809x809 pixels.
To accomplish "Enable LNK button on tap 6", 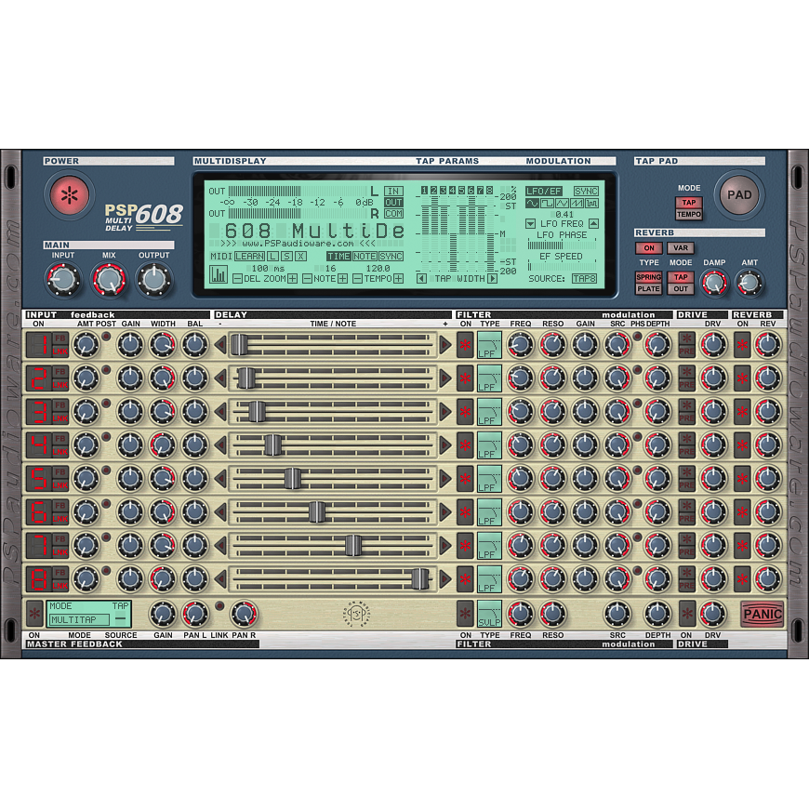I will pyautogui.click(x=60, y=519).
